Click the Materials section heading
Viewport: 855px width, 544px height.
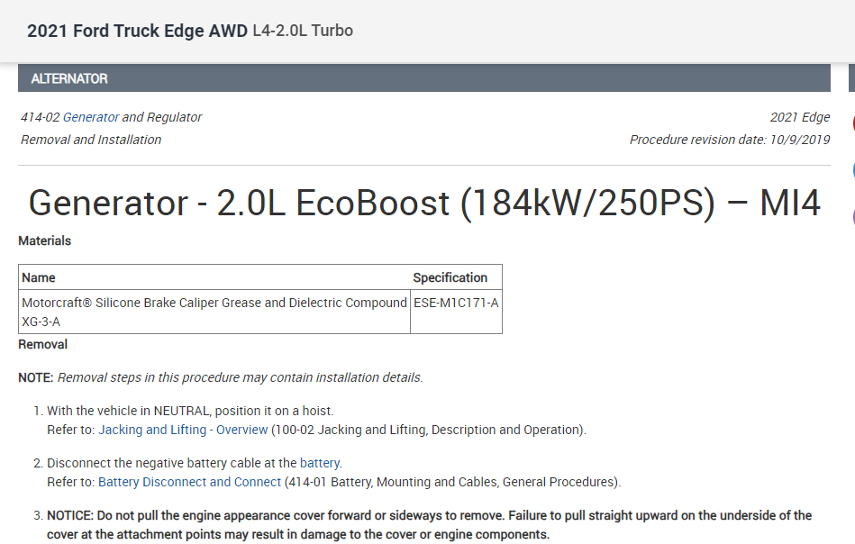(x=44, y=240)
